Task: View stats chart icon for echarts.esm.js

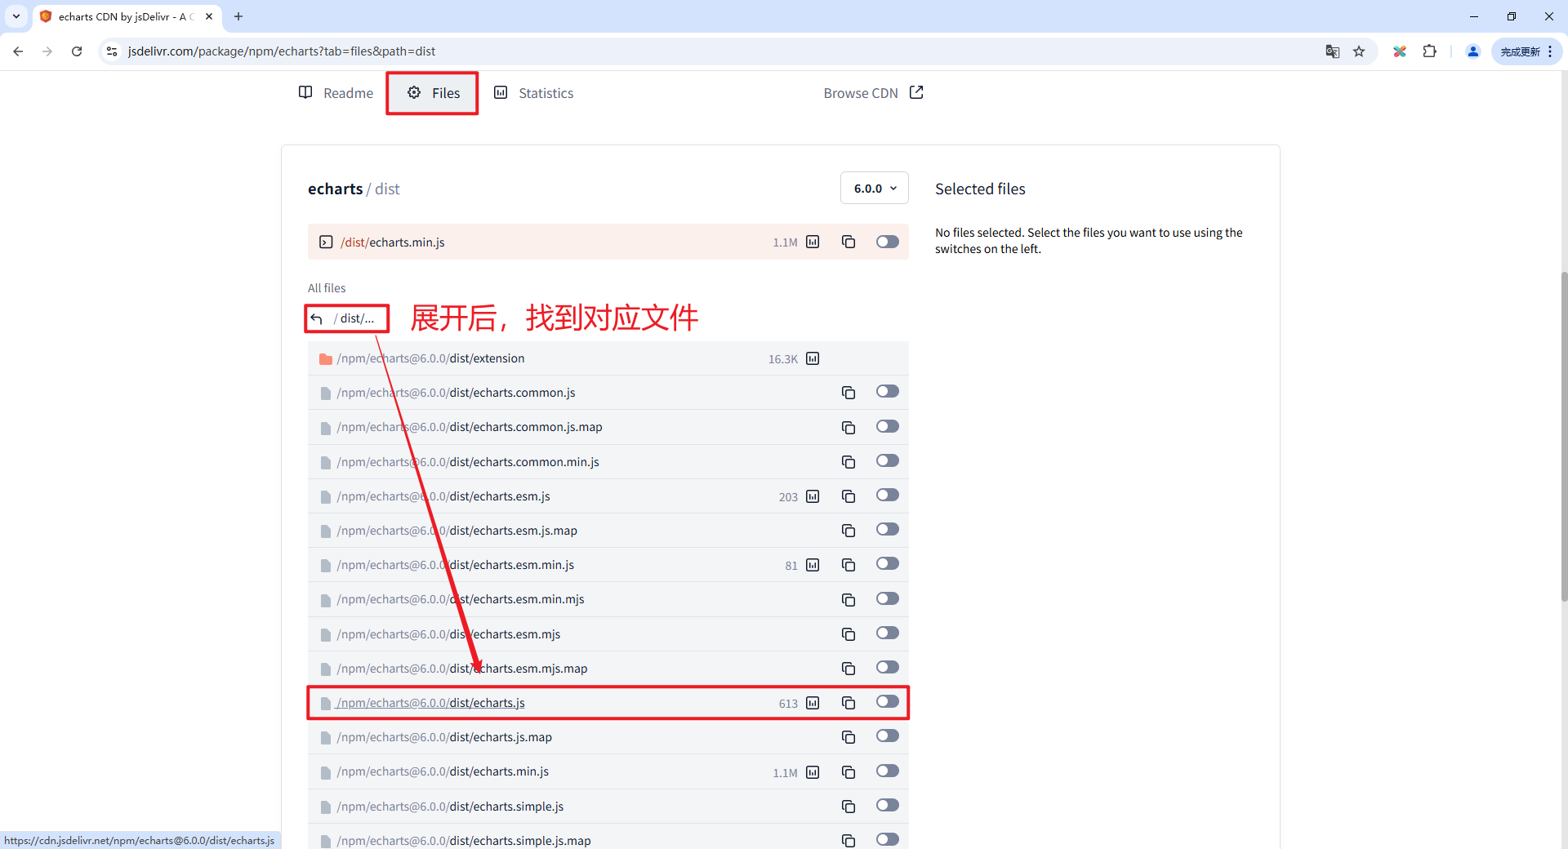Action: pyautogui.click(x=813, y=496)
